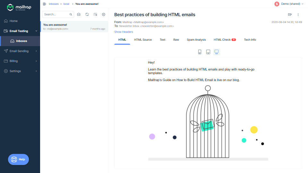This screenshot has width=308, height=173.
Task: Refresh the inbox message list
Action: (87, 14)
